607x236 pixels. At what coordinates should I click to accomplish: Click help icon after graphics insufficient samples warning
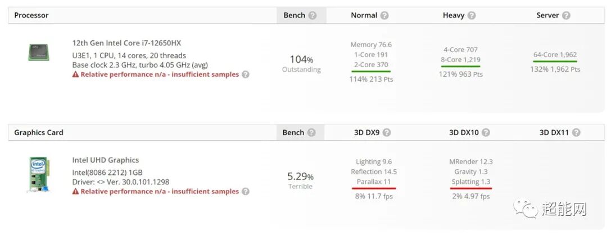point(246,191)
